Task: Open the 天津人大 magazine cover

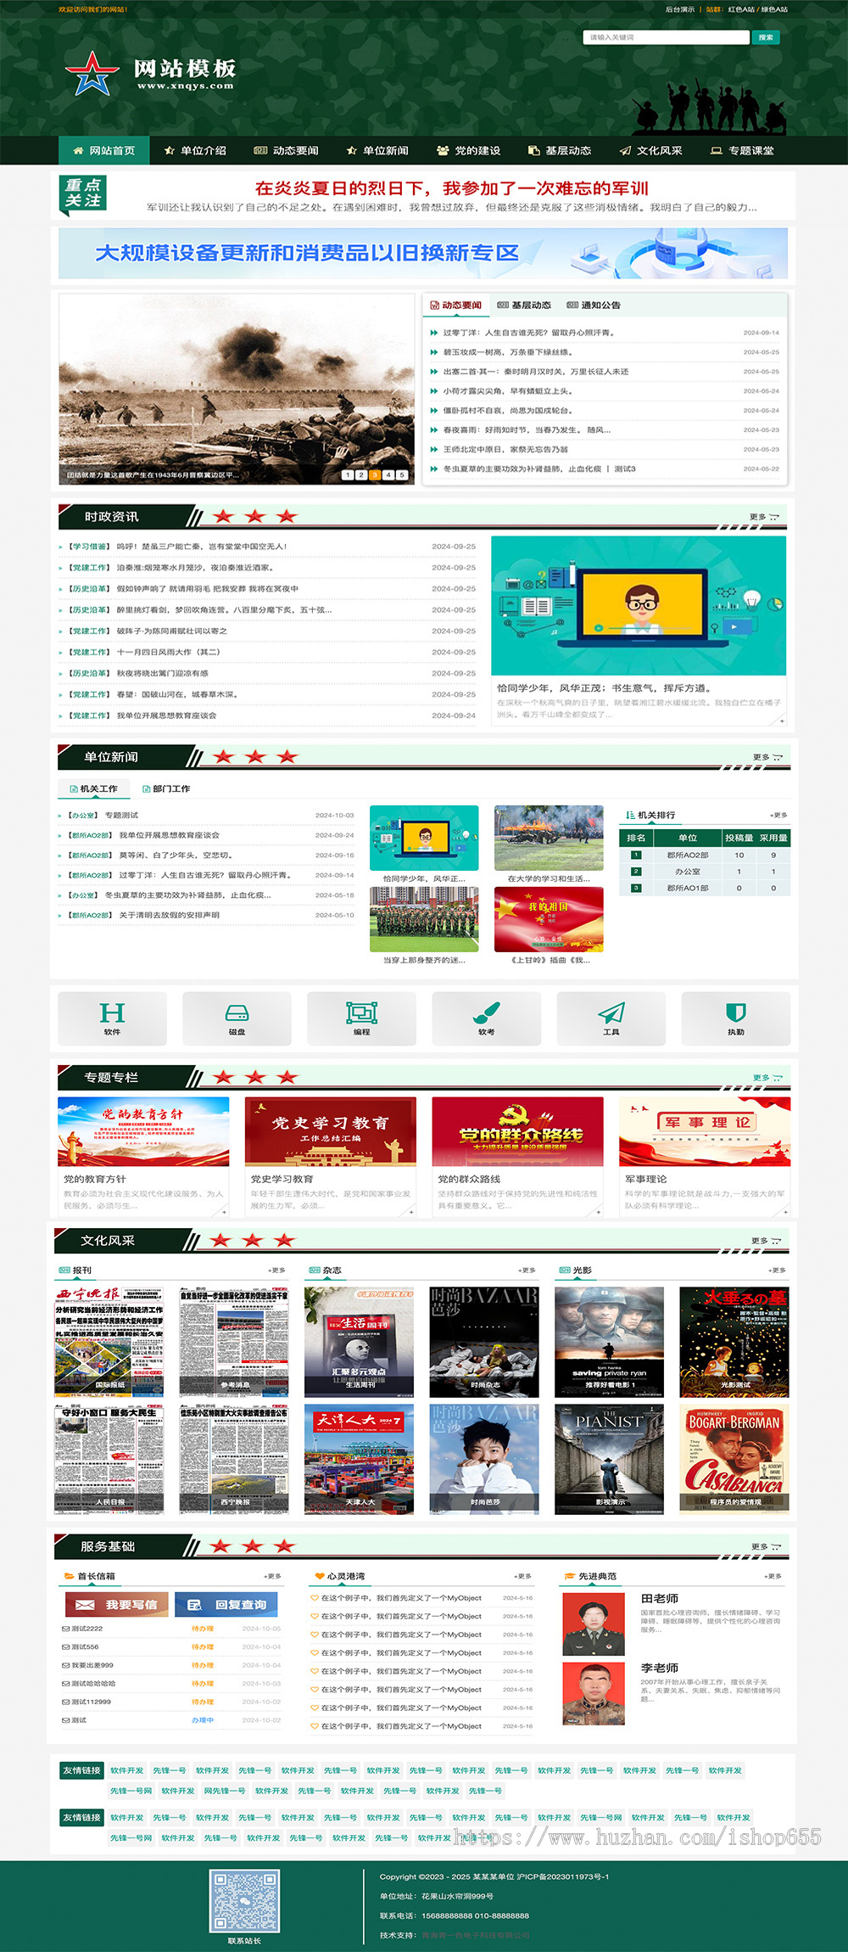Action: coord(359,1459)
